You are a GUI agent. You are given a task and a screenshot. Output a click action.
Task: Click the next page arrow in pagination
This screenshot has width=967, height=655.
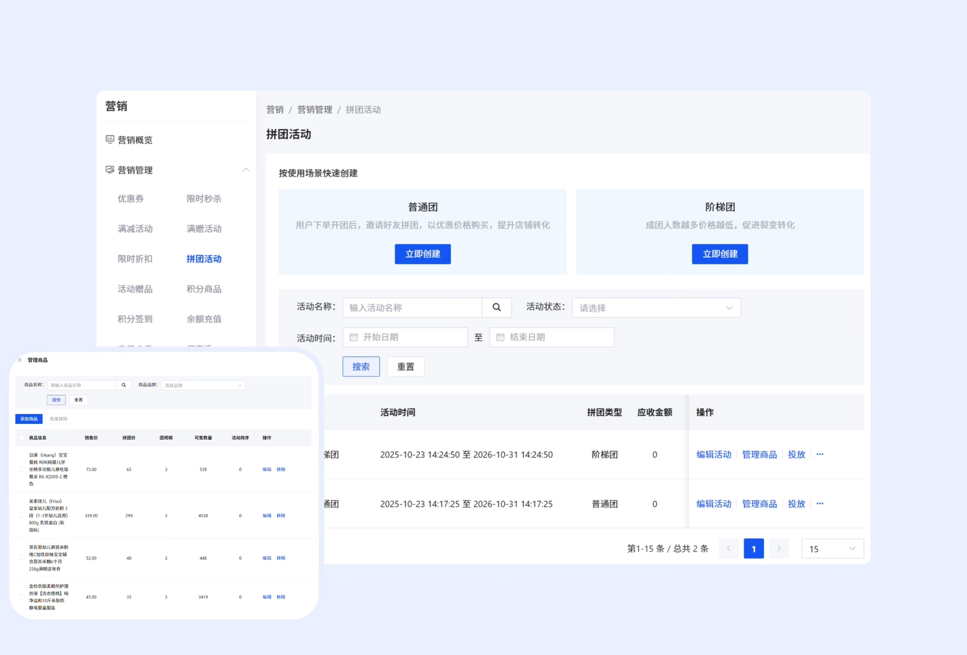pos(779,549)
